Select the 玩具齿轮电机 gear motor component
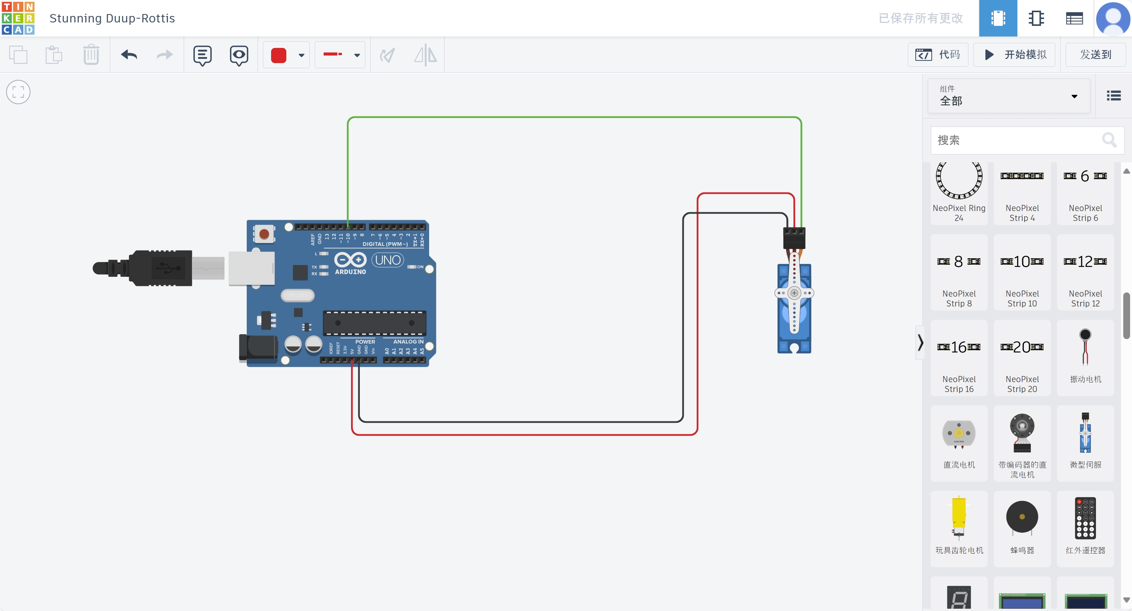This screenshot has width=1132, height=611. click(959, 529)
